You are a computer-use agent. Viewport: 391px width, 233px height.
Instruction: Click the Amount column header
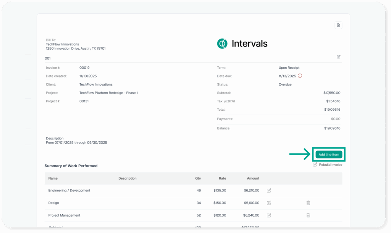tap(253, 178)
